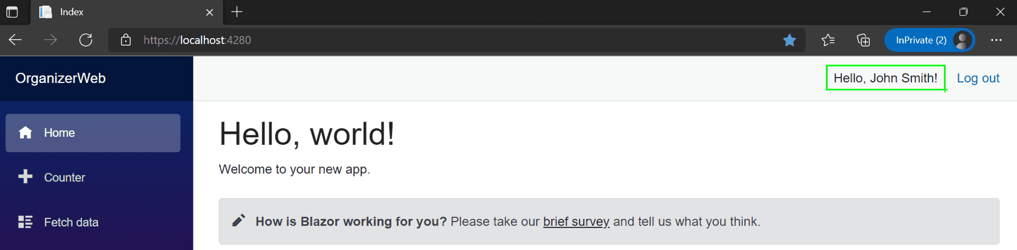Viewport: 1017px width, 250px height.
Task: Click the OrganizerWeb brand title
Action: click(60, 78)
